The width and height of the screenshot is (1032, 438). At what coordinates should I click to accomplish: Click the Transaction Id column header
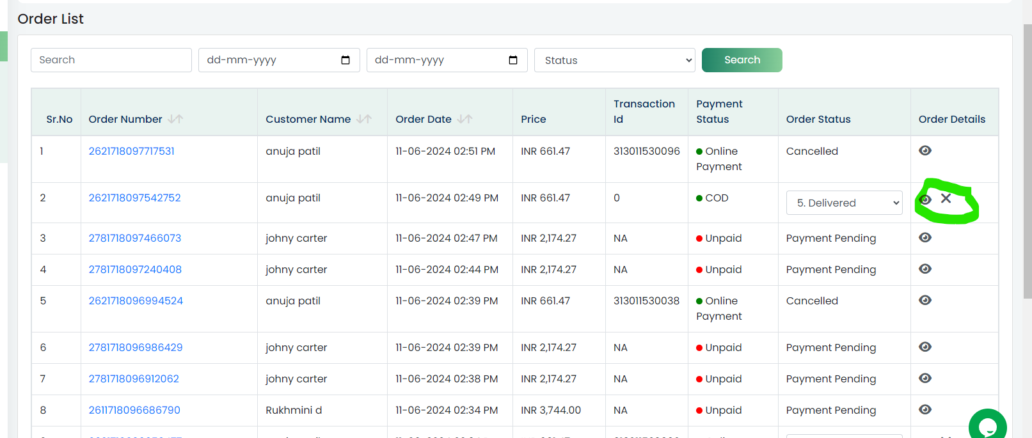(x=644, y=111)
